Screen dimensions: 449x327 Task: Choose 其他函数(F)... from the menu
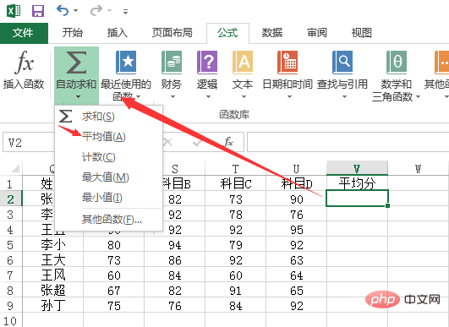click(x=109, y=220)
